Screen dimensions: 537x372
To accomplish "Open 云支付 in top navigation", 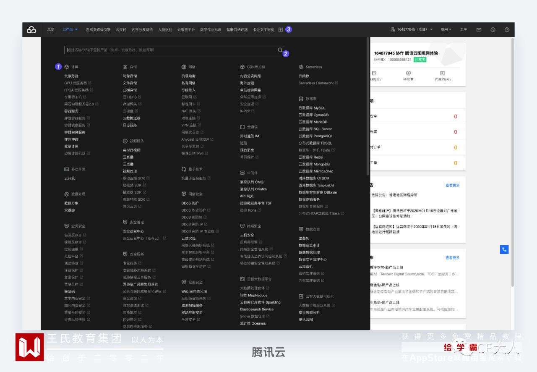I will tap(121, 29).
